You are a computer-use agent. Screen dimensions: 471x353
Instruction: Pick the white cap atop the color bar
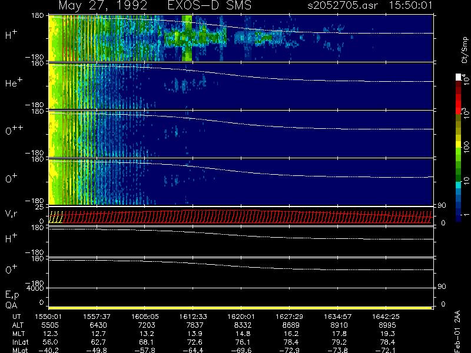point(459,77)
